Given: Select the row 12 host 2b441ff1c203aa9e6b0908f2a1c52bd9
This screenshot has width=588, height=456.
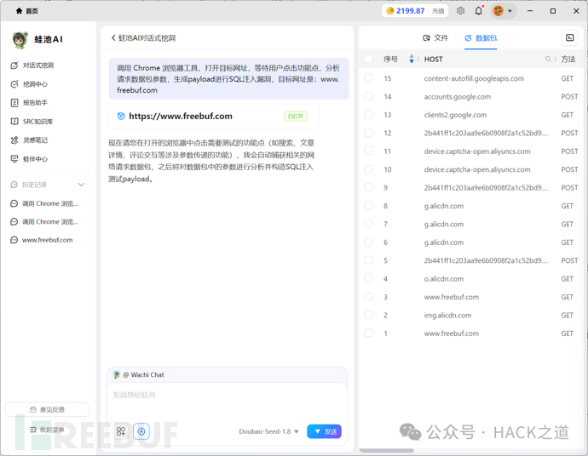Looking at the screenshot, I should pyautogui.click(x=486, y=133).
